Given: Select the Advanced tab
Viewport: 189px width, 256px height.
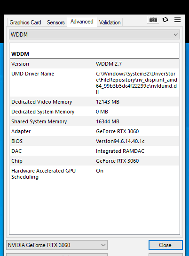Looking at the screenshot, I should (82, 22).
